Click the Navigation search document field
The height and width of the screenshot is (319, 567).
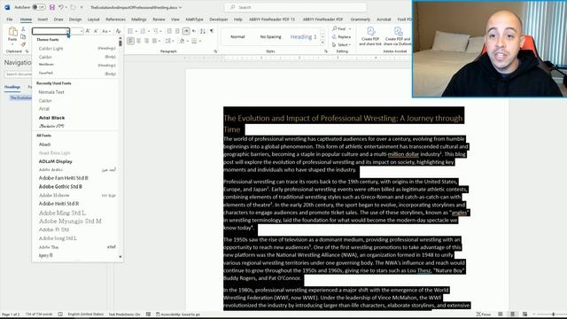point(18,74)
